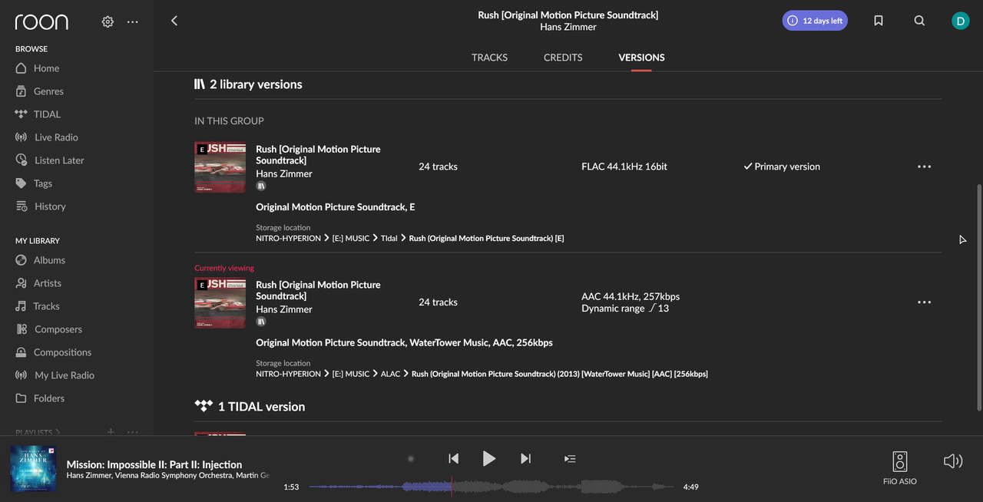Click the 12 days left trial badge

pyautogui.click(x=815, y=21)
